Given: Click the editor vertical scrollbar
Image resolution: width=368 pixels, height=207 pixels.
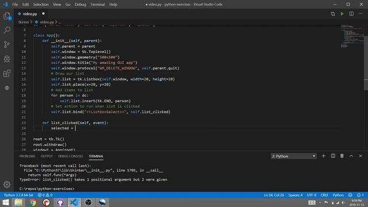Looking at the screenshot, I should pos(366,63).
